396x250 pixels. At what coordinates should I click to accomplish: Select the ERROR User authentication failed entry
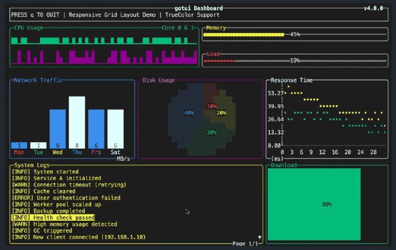[x=66, y=198]
